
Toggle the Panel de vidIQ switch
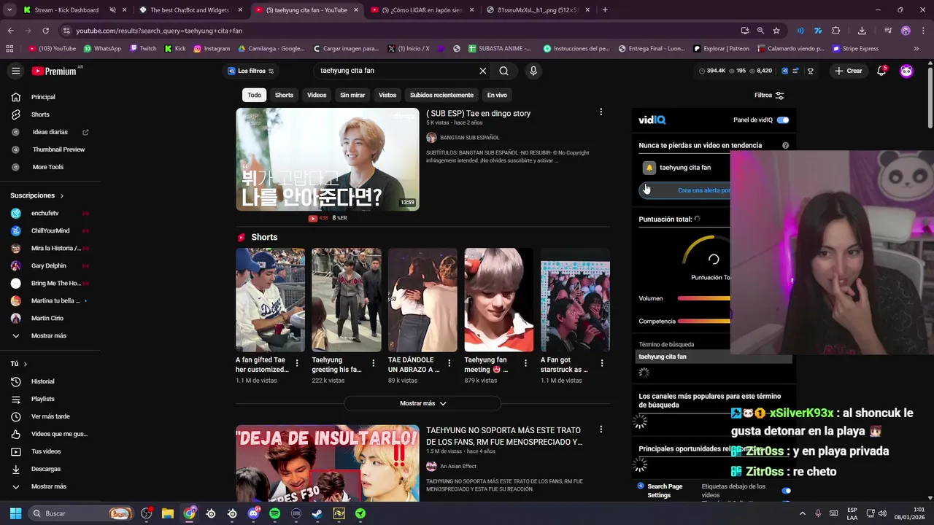tap(783, 120)
